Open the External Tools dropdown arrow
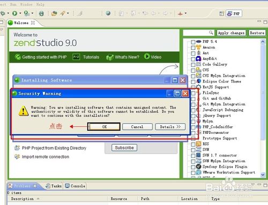This screenshot has height=205, width=268. (x=32, y=13)
